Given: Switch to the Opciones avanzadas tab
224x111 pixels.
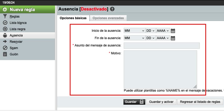Looking at the screenshot, I should (108, 18).
